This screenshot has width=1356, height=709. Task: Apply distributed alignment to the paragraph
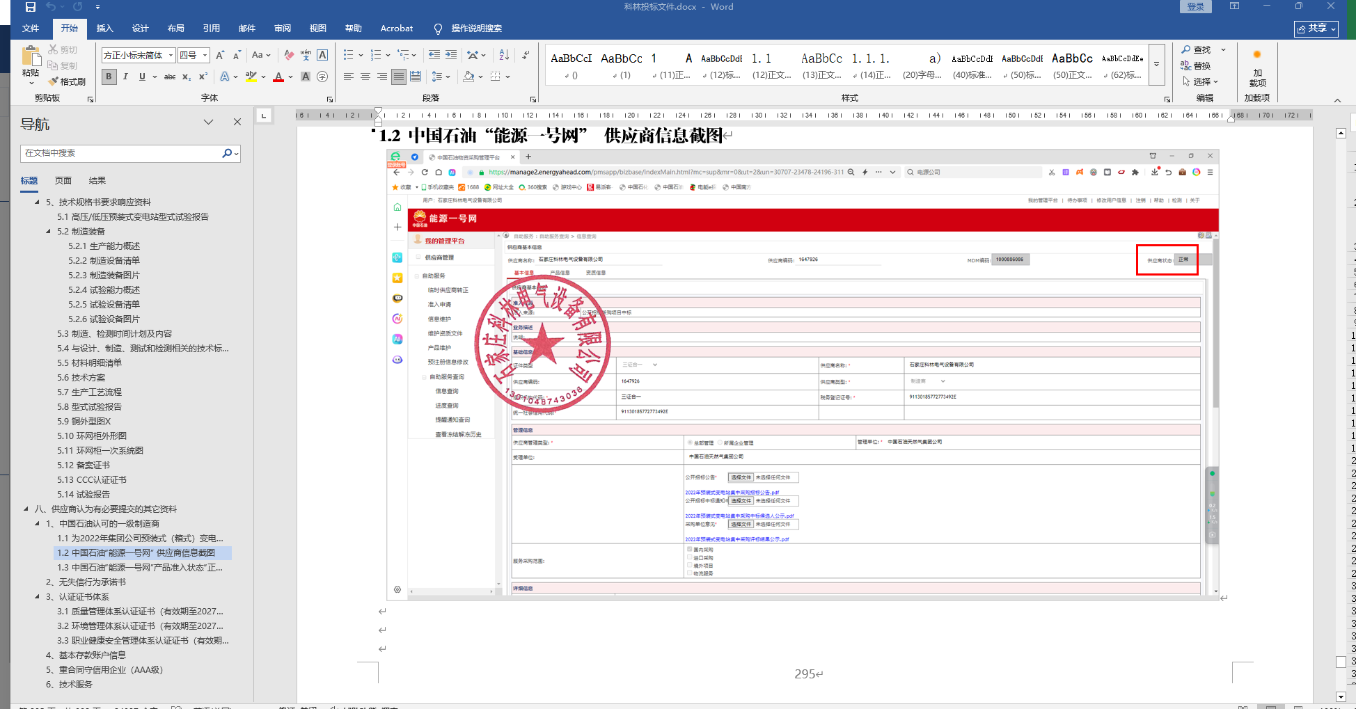click(416, 77)
